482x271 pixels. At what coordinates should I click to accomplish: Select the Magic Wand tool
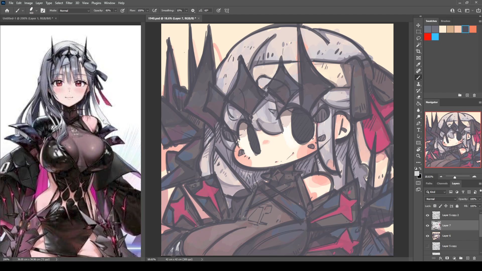pyautogui.click(x=418, y=45)
